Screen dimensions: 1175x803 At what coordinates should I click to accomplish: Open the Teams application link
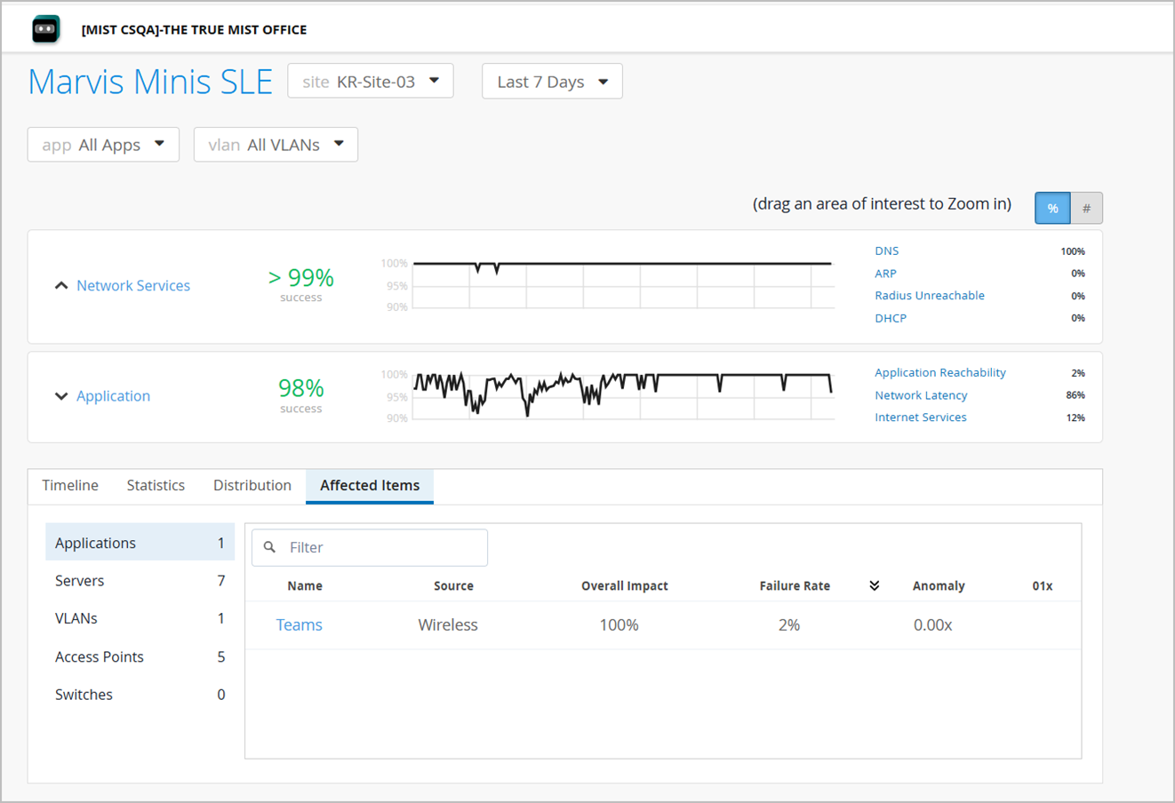pyautogui.click(x=299, y=624)
